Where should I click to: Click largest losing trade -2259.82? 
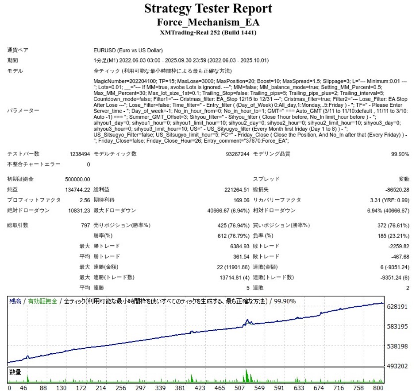coord(398,246)
